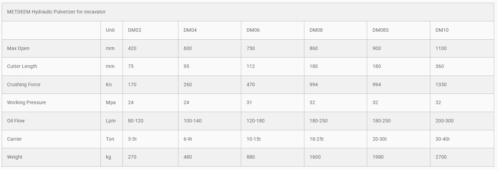Click the 1350 crushing force value
Screen dimensions: 498x170
pos(441,84)
